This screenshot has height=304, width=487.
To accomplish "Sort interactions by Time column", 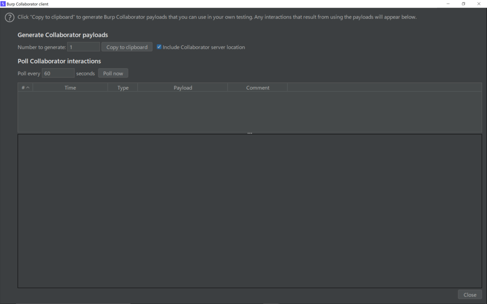I will pyautogui.click(x=70, y=88).
